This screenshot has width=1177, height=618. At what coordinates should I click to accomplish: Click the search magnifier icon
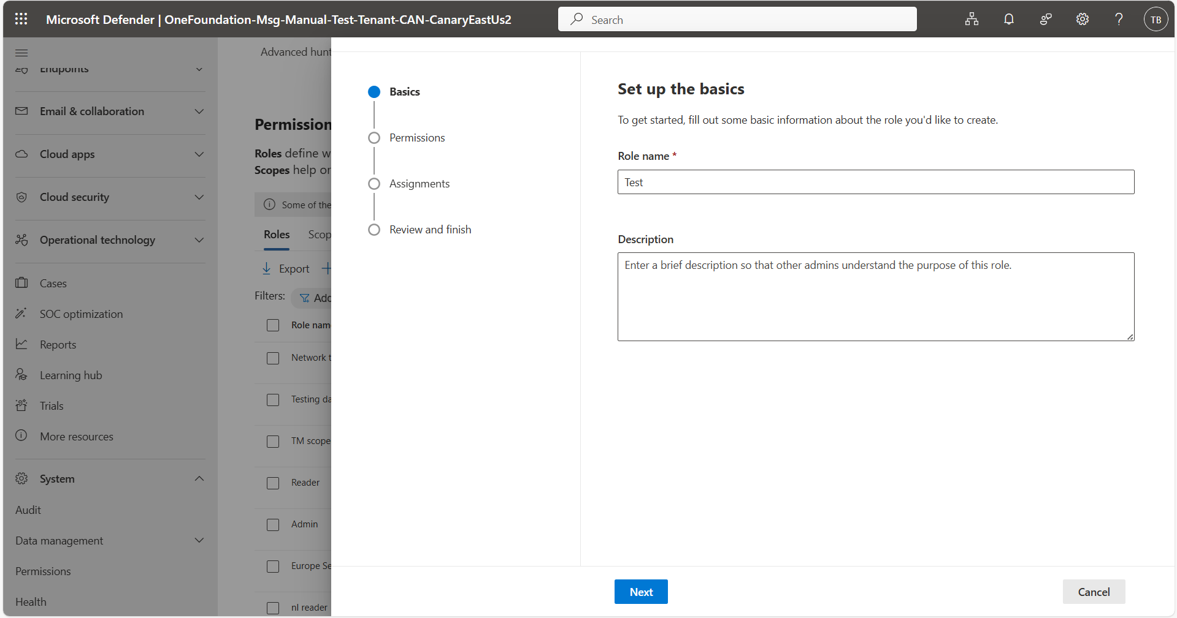(577, 19)
